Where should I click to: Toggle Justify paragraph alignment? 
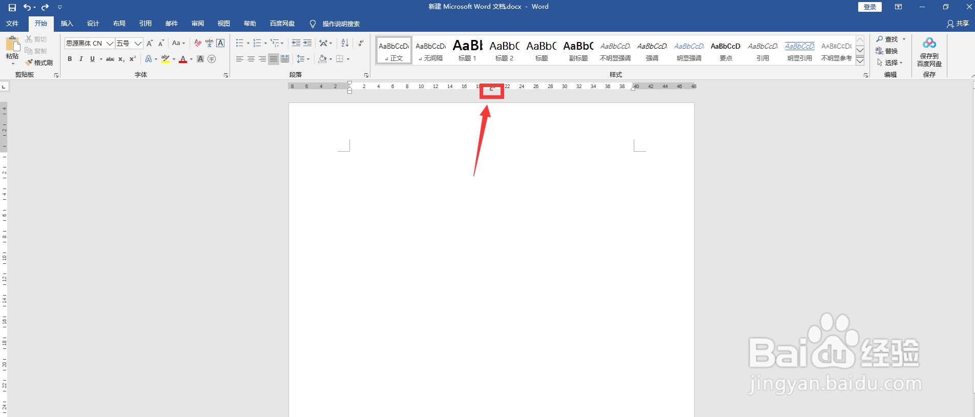pos(274,59)
